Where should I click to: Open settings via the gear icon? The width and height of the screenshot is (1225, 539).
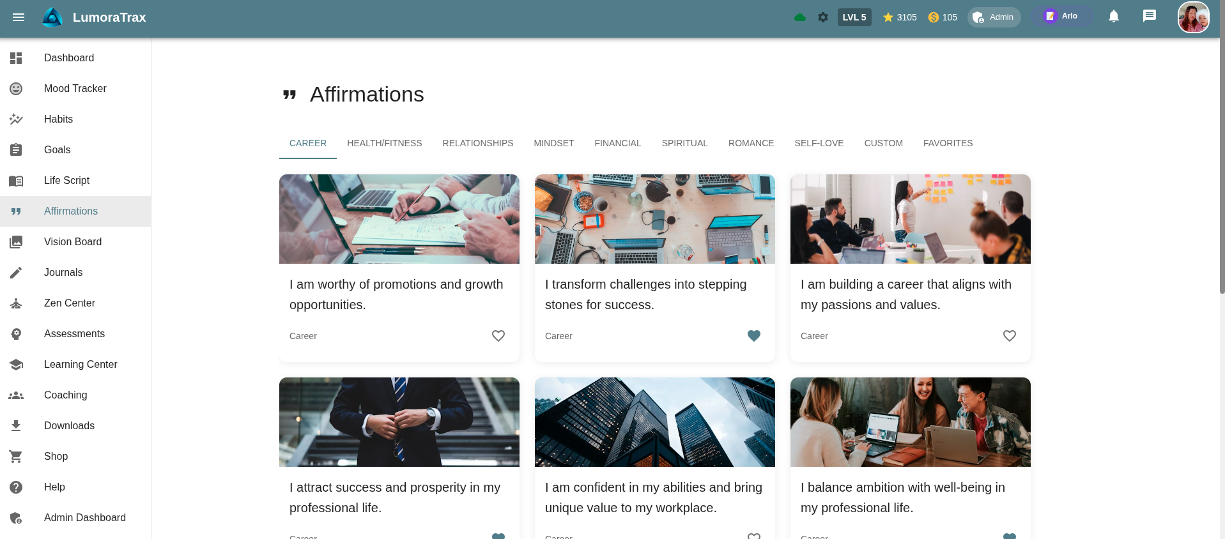click(823, 17)
